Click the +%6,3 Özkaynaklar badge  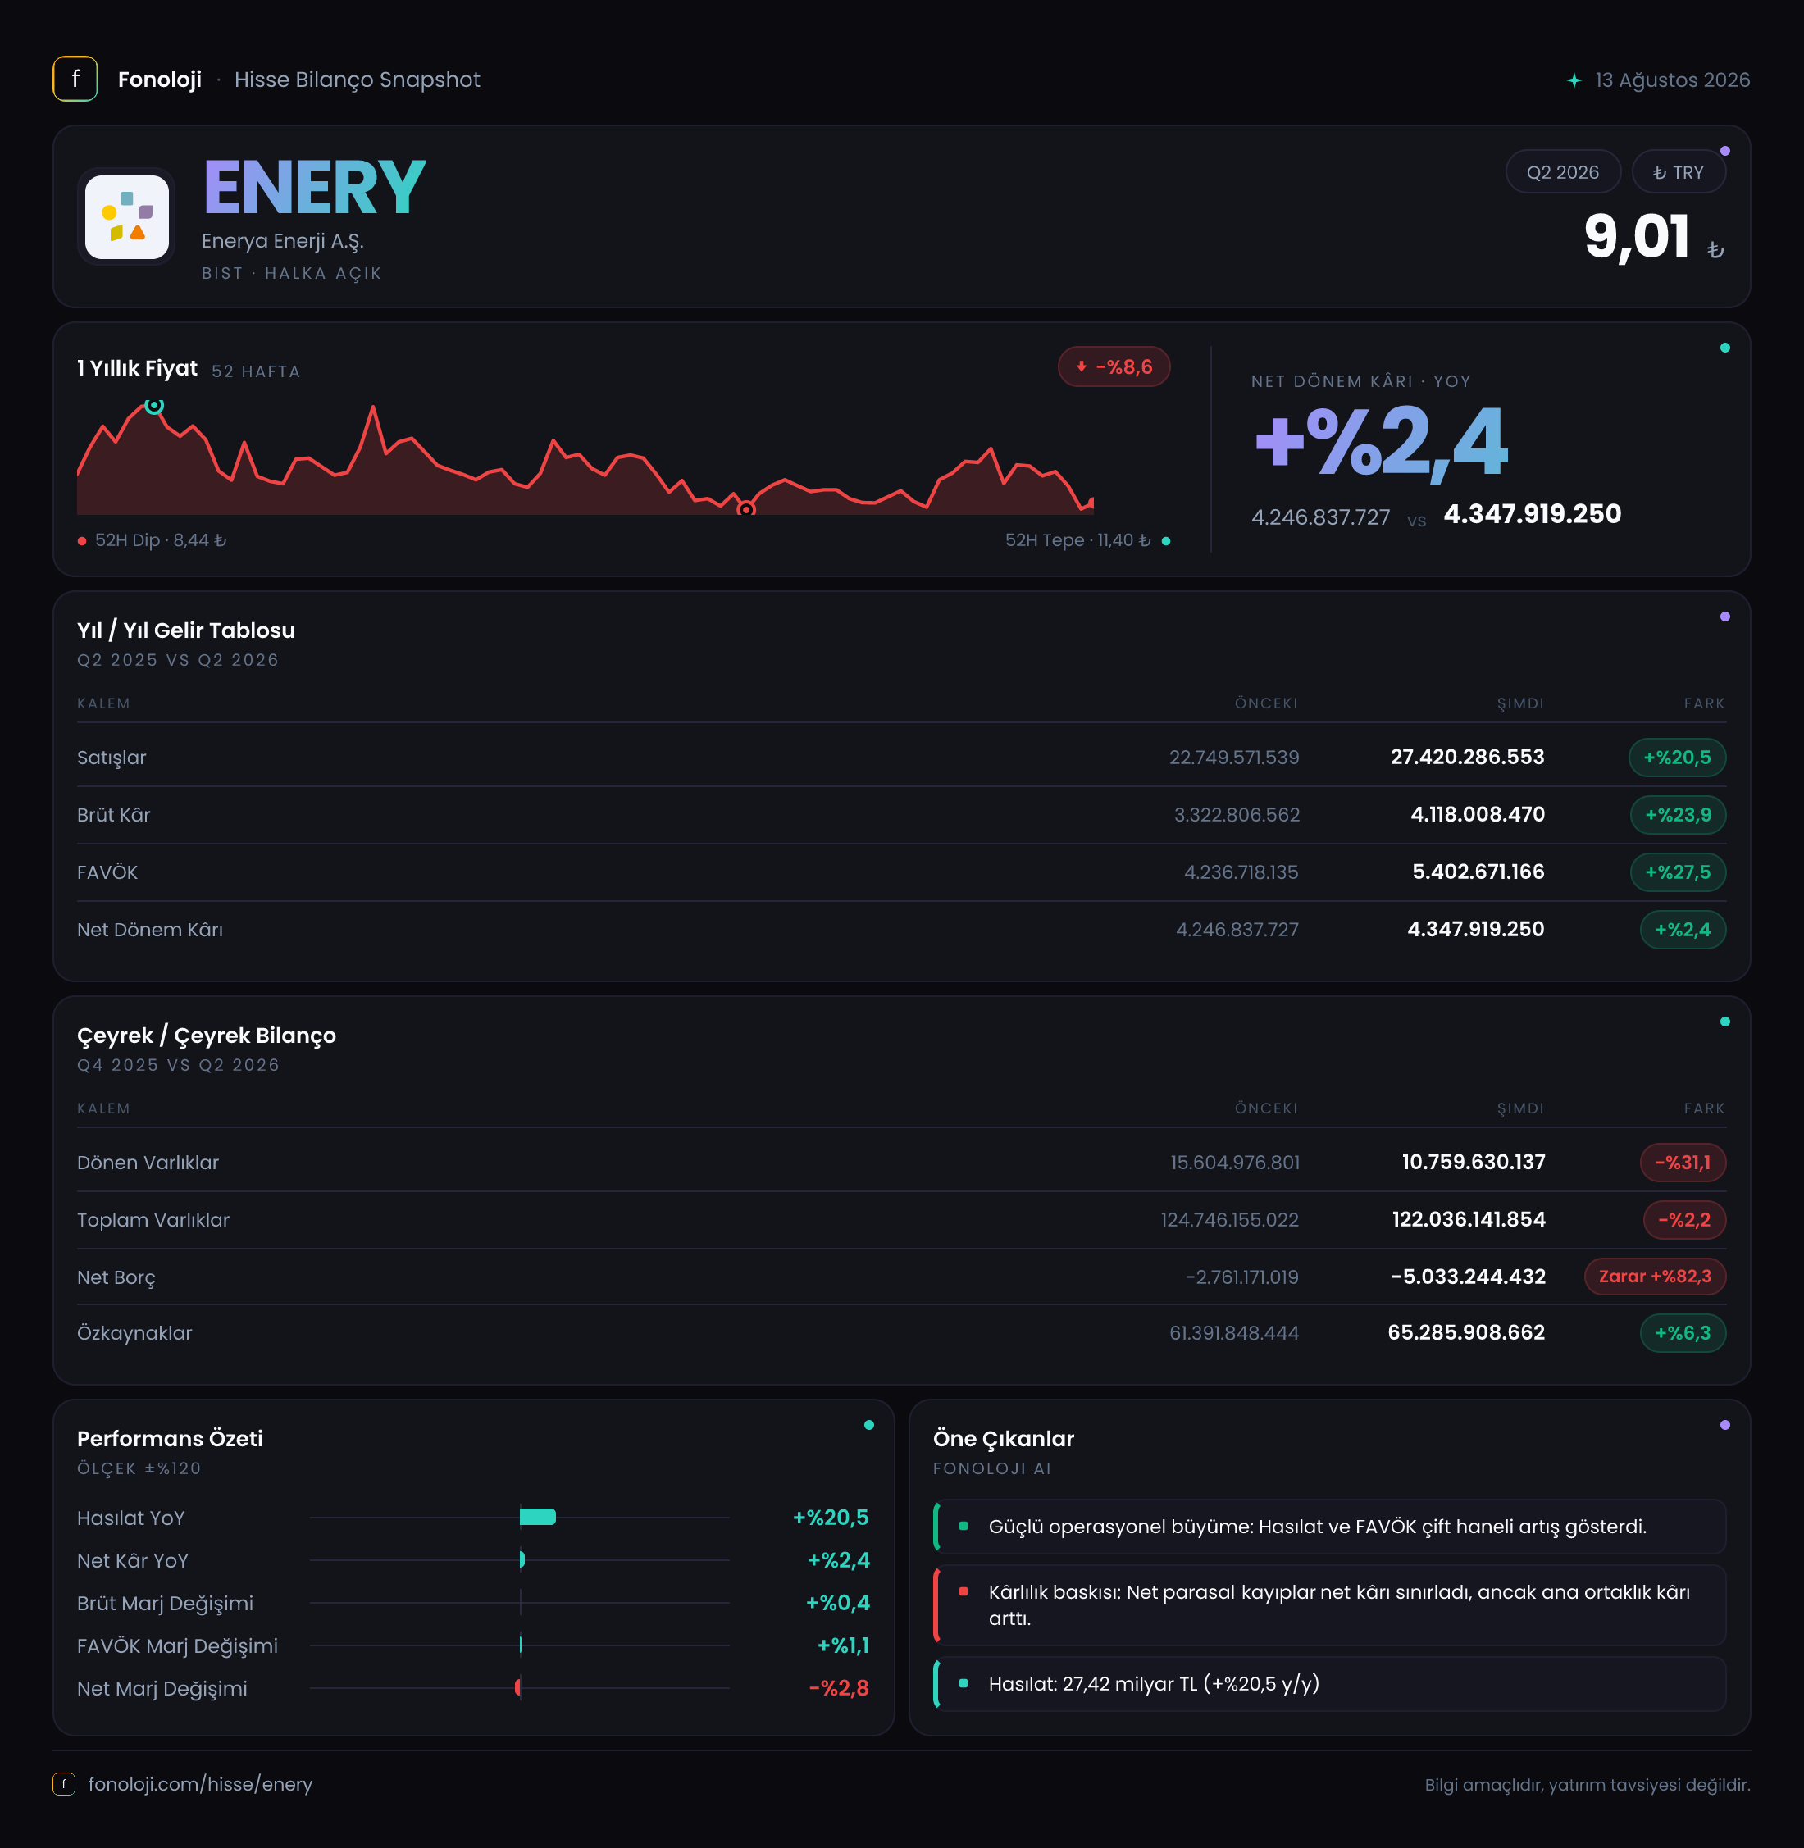(x=1682, y=1333)
